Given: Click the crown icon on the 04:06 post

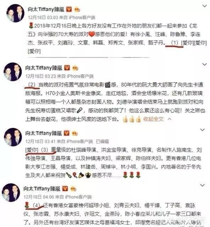Looking at the screenshot, I should [x=73, y=189].
